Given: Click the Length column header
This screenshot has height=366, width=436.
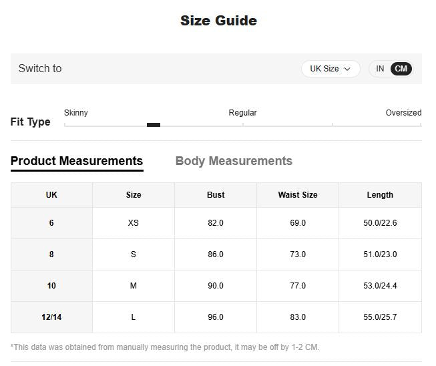Looking at the screenshot, I should click(x=380, y=195).
